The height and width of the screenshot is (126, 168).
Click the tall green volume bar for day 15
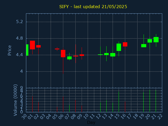pos(119,102)
